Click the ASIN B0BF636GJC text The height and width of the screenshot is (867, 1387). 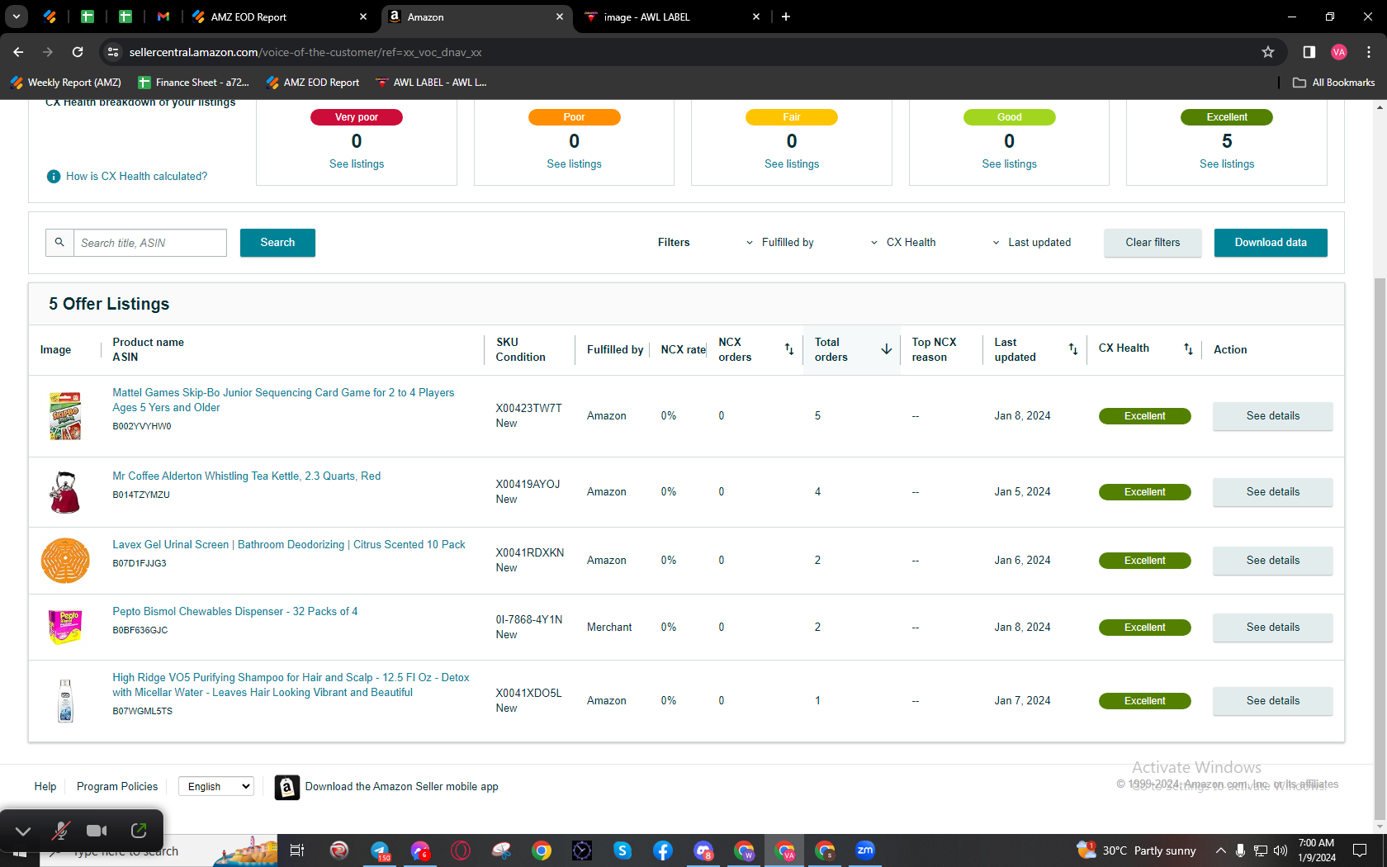[x=140, y=630]
